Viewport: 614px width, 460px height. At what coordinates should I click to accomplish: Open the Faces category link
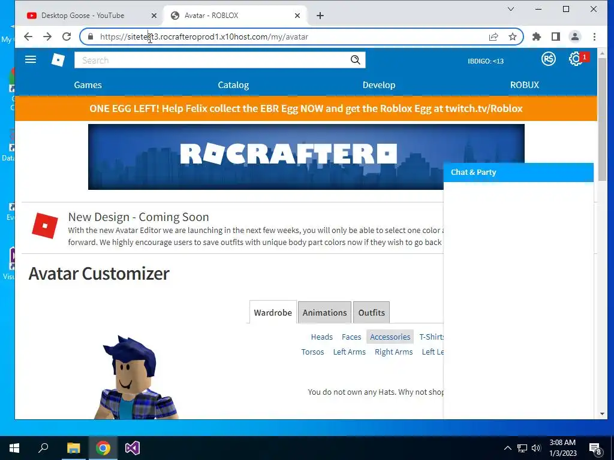pyautogui.click(x=351, y=337)
